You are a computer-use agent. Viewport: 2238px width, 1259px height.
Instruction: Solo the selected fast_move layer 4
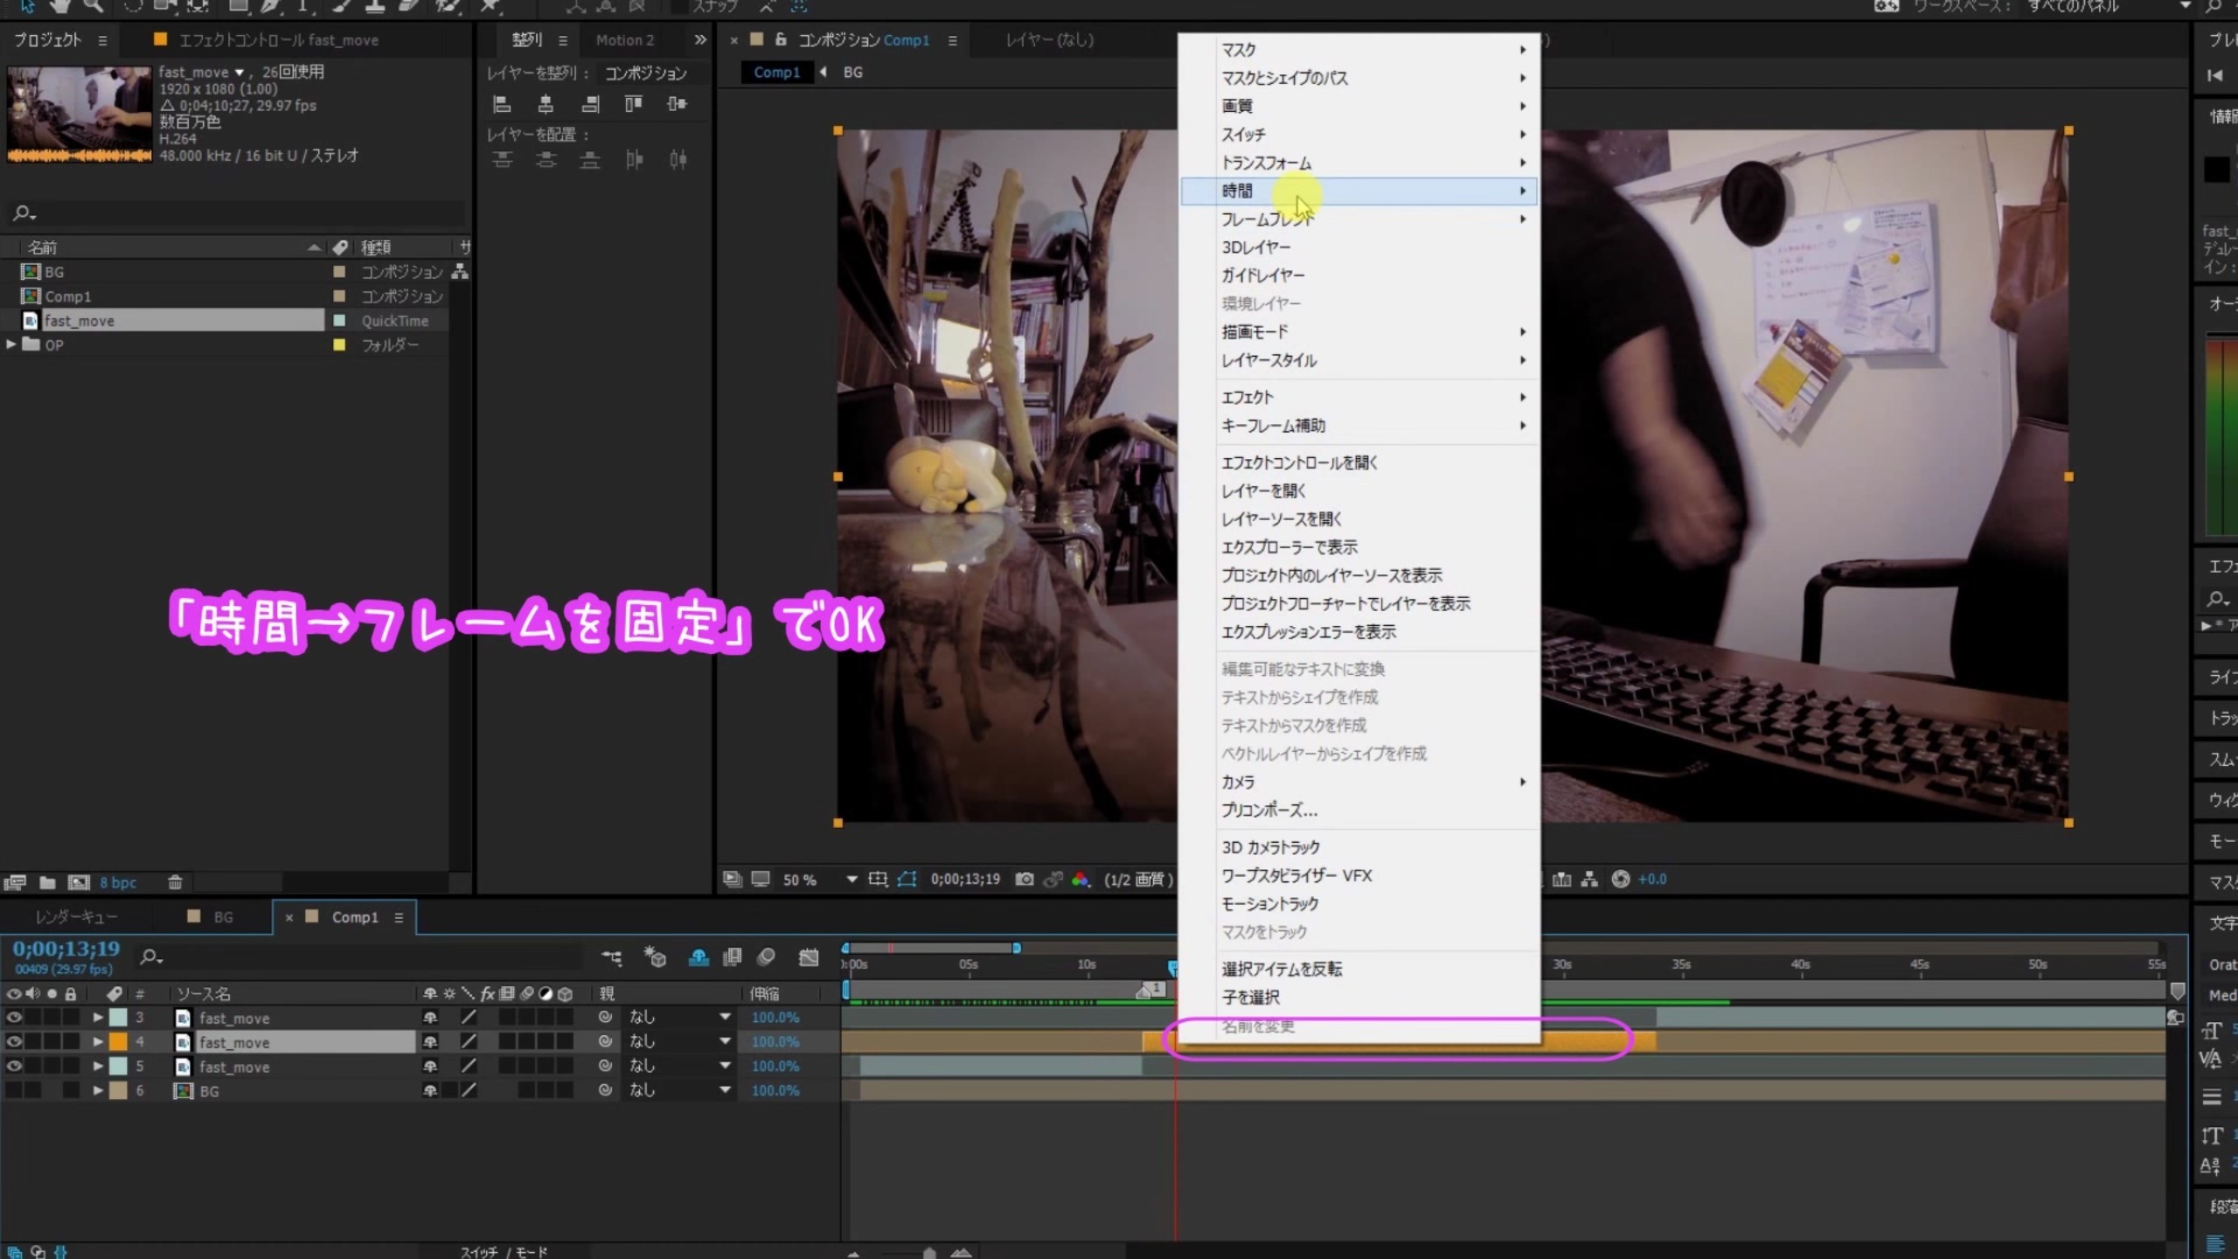(x=52, y=1041)
